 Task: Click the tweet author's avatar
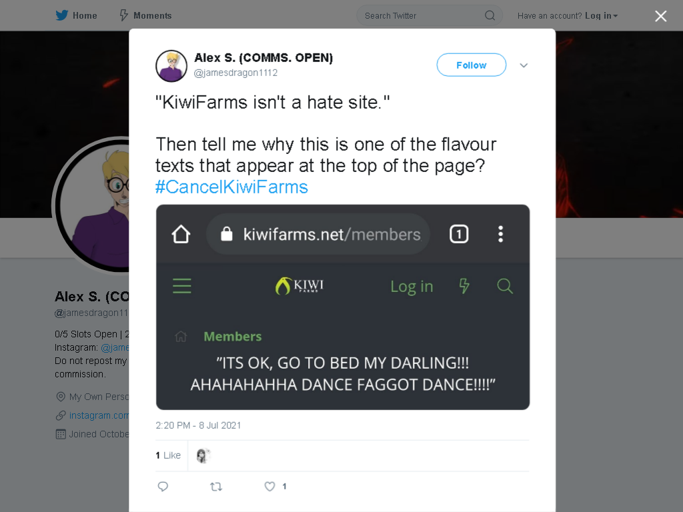171,66
